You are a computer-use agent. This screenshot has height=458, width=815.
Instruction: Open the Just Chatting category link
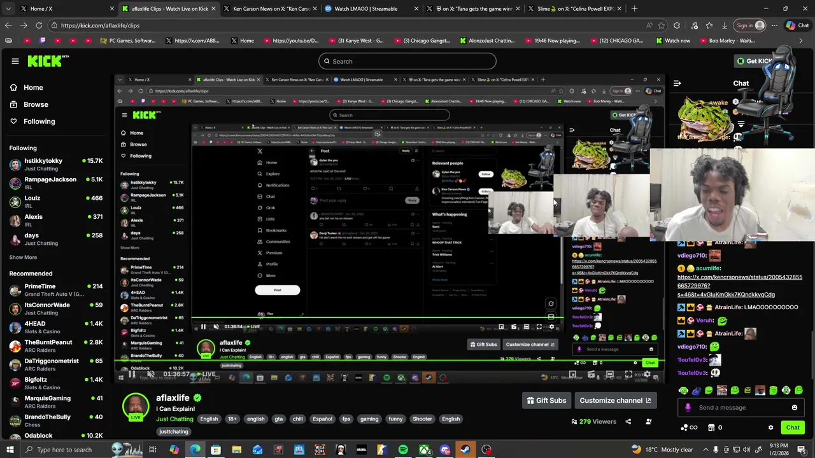click(x=174, y=419)
